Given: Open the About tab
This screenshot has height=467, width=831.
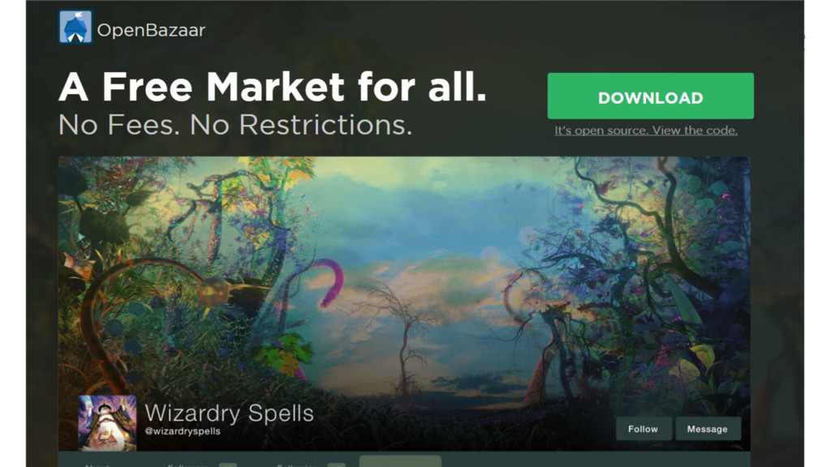Looking at the screenshot, I should click(97, 465).
